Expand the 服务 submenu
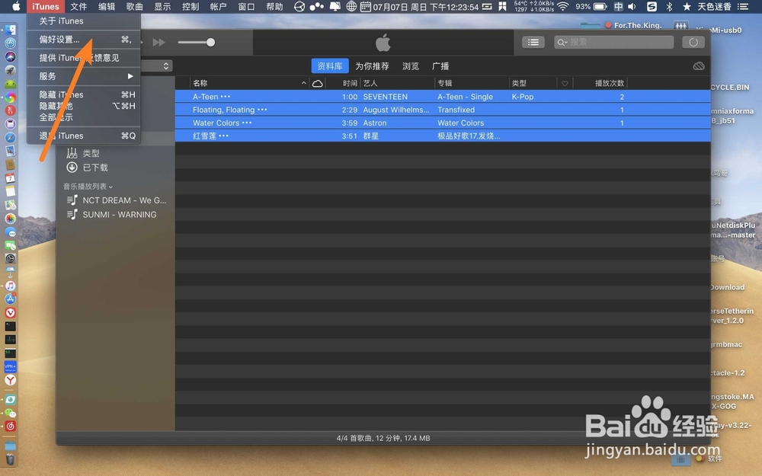The height and width of the screenshot is (476, 762). click(84, 76)
